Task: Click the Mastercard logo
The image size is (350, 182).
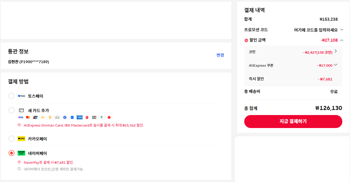Action: (28, 117)
